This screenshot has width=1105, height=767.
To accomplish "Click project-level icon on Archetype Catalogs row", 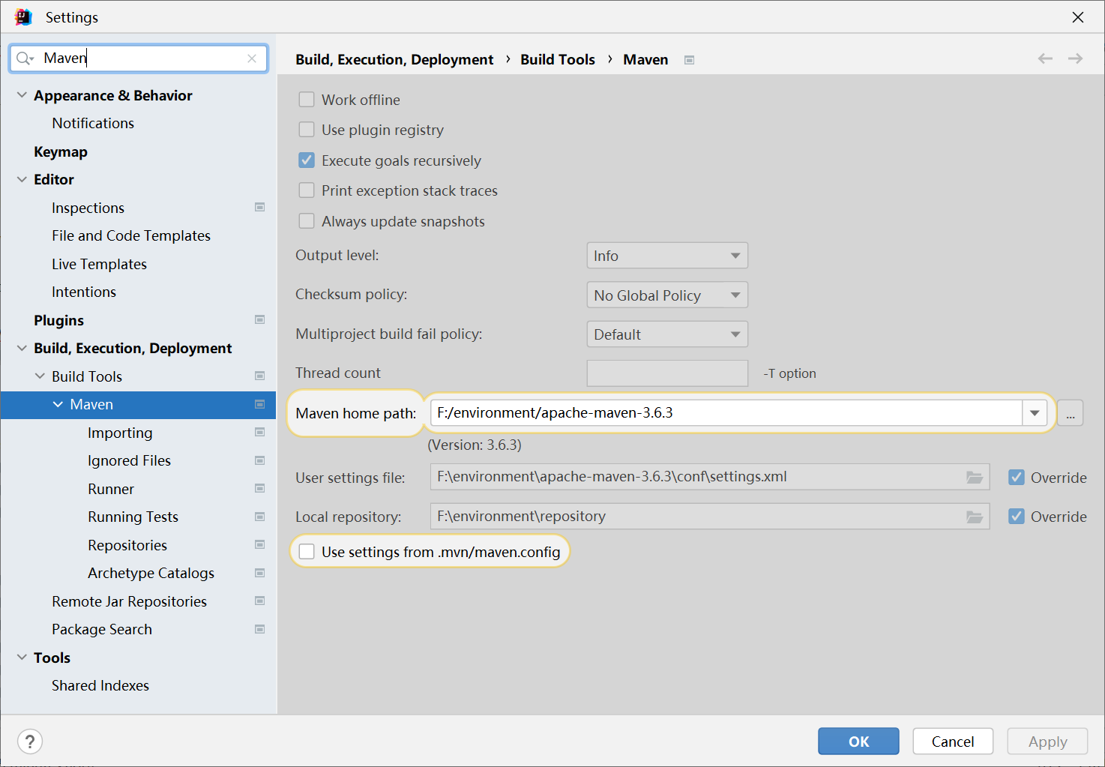I will click(260, 574).
